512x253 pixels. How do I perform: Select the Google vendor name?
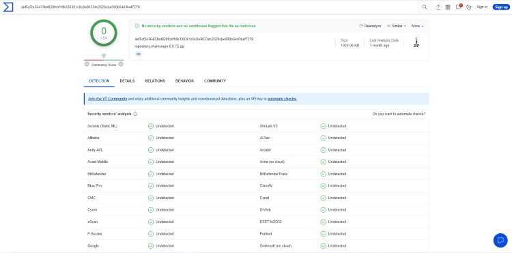(93, 245)
